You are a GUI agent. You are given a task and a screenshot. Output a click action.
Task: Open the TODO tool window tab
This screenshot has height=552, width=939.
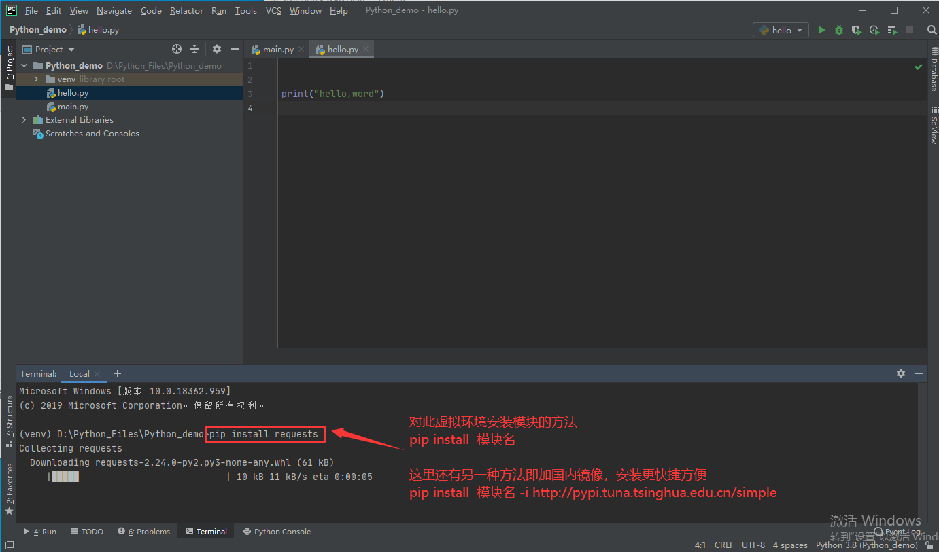click(x=86, y=532)
